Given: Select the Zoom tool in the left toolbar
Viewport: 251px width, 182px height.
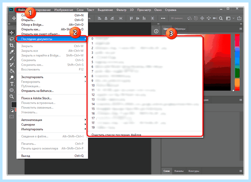Looking at the screenshot, I should click(12, 96).
